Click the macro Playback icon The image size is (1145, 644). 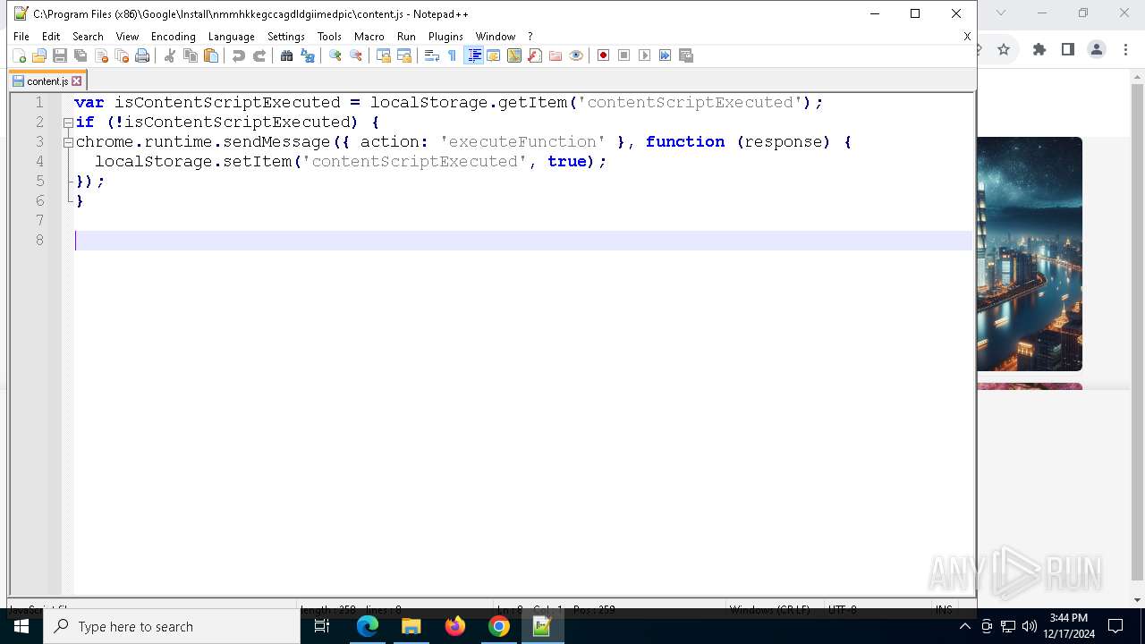click(645, 55)
